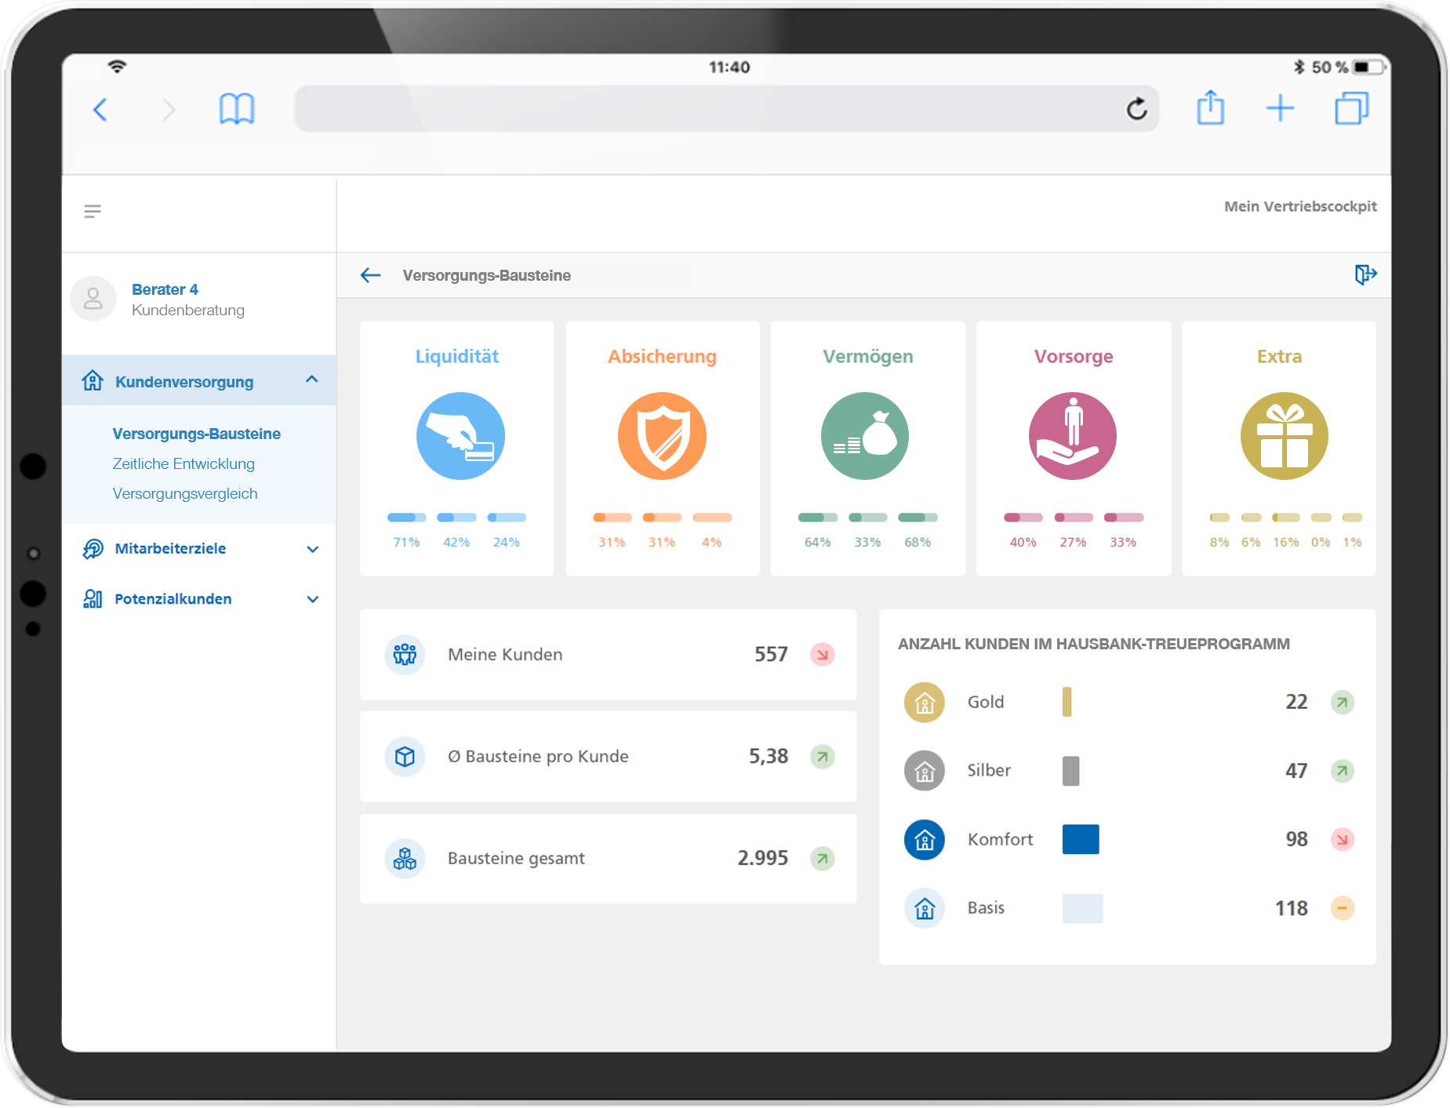Viewport: 1450px width, 1108px height.
Task: Click the Berater 4 profile avatar
Action: point(93,299)
